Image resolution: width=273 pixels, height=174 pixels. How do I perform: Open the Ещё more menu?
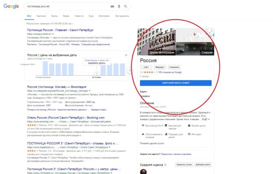[91, 16]
